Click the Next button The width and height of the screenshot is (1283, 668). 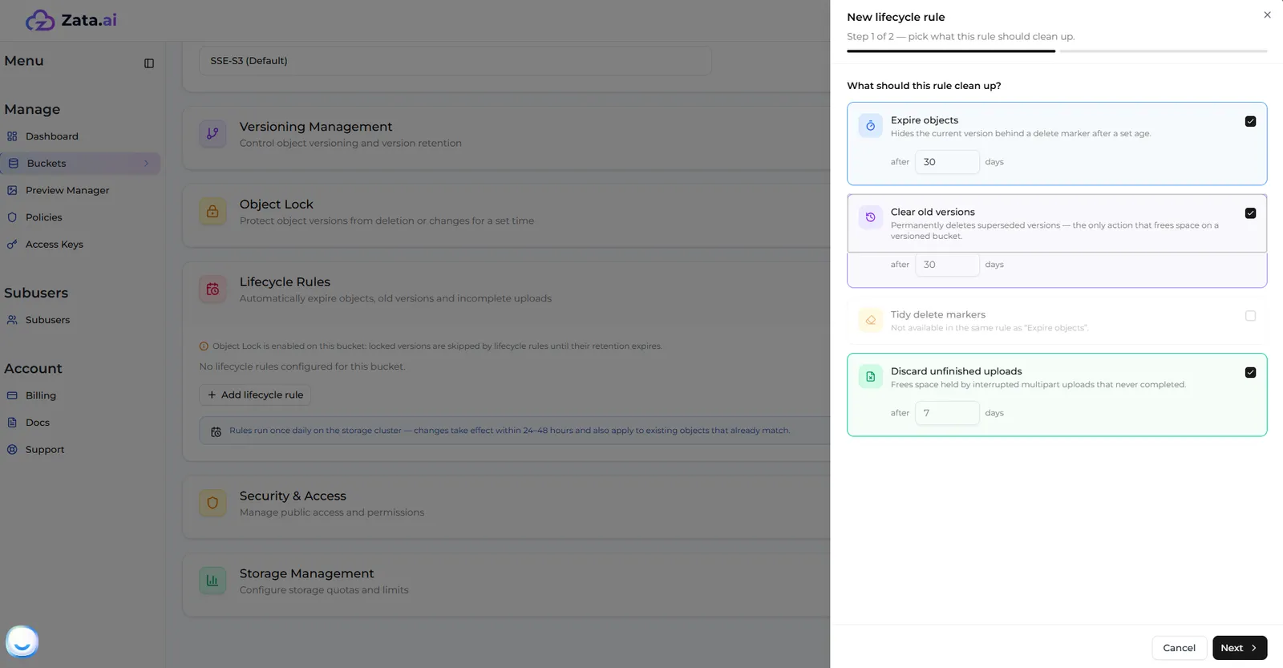click(x=1240, y=648)
